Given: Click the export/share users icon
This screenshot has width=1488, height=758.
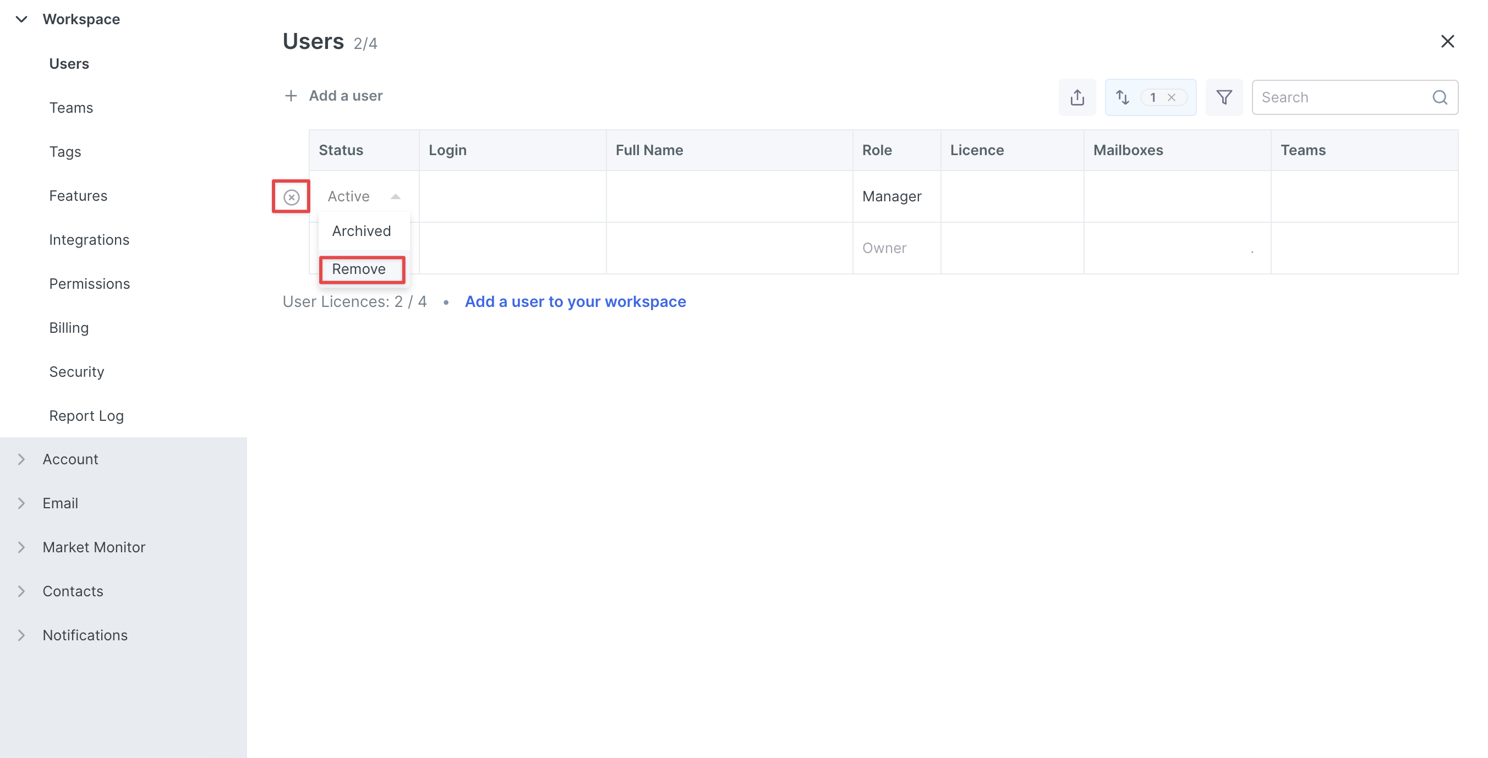Looking at the screenshot, I should pos(1077,97).
